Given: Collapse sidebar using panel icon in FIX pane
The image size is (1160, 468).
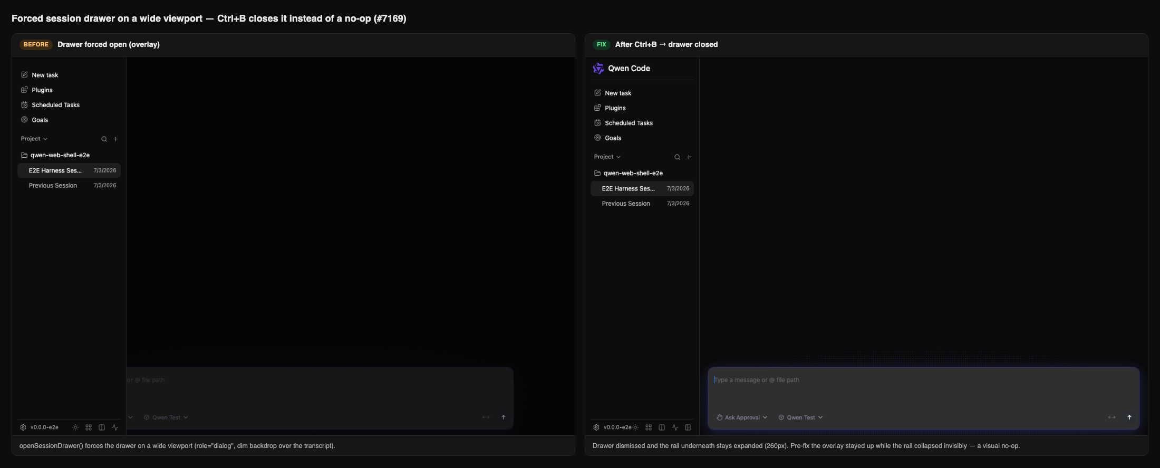Looking at the screenshot, I should 688,427.
